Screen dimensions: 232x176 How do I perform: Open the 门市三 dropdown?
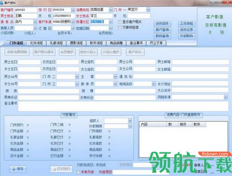pos(77,84)
